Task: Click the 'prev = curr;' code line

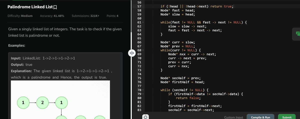Action: (x=179, y=62)
